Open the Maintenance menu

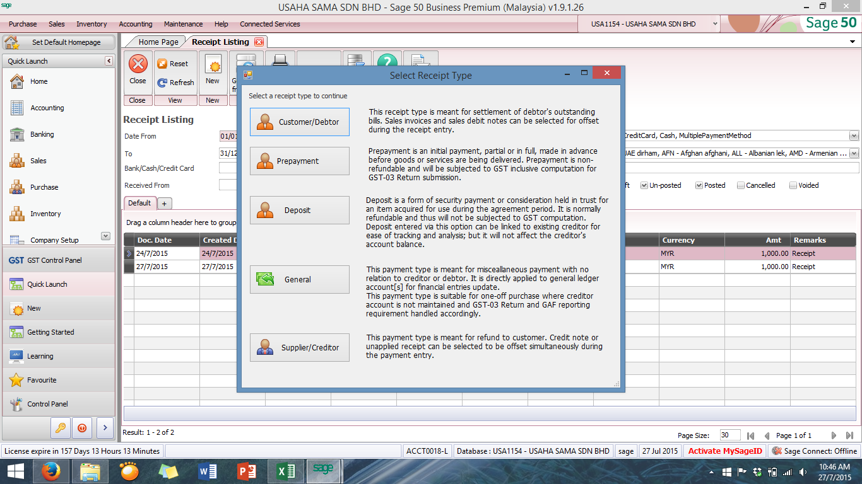(x=184, y=24)
